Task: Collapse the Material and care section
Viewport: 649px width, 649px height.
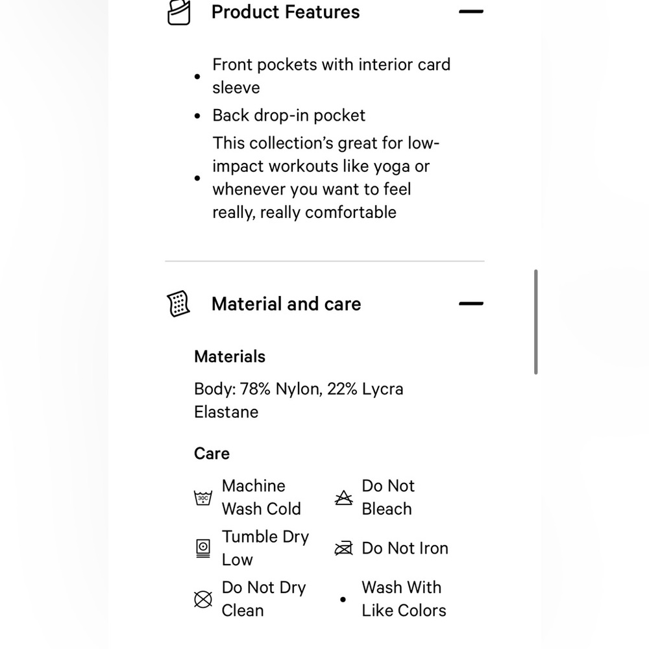Action: pyautogui.click(x=471, y=304)
